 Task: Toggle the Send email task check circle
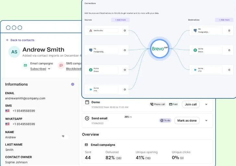coord(87,118)
